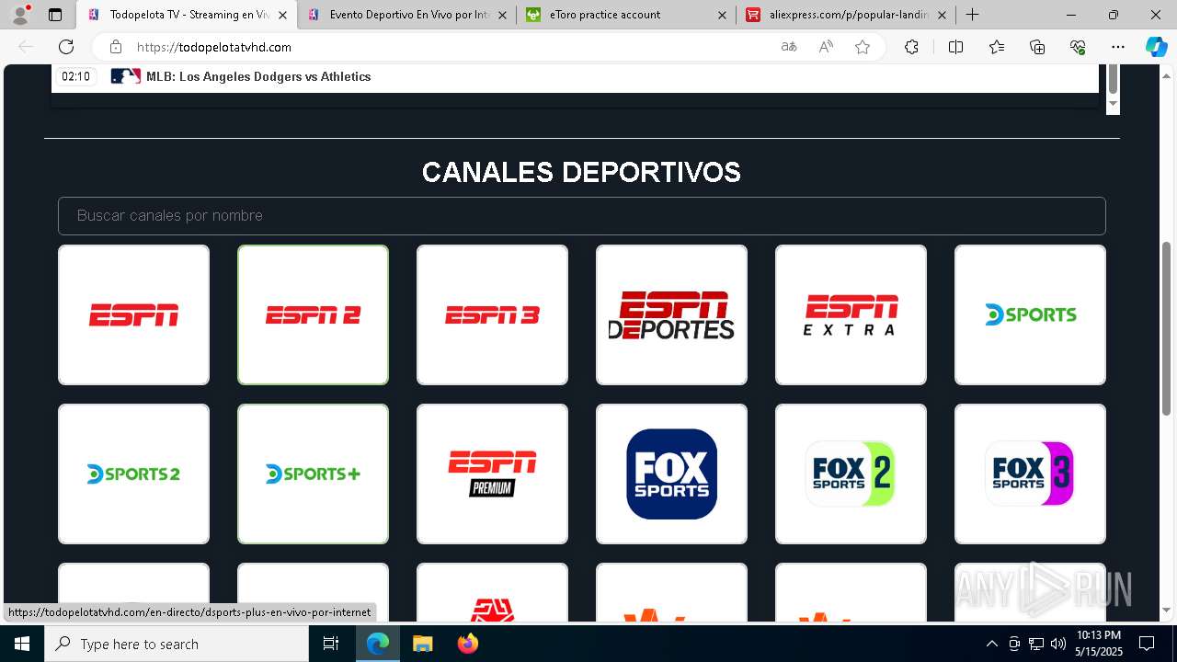1177x662 pixels.
Task: Show hidden system tray icons
Action: (991, 644)
